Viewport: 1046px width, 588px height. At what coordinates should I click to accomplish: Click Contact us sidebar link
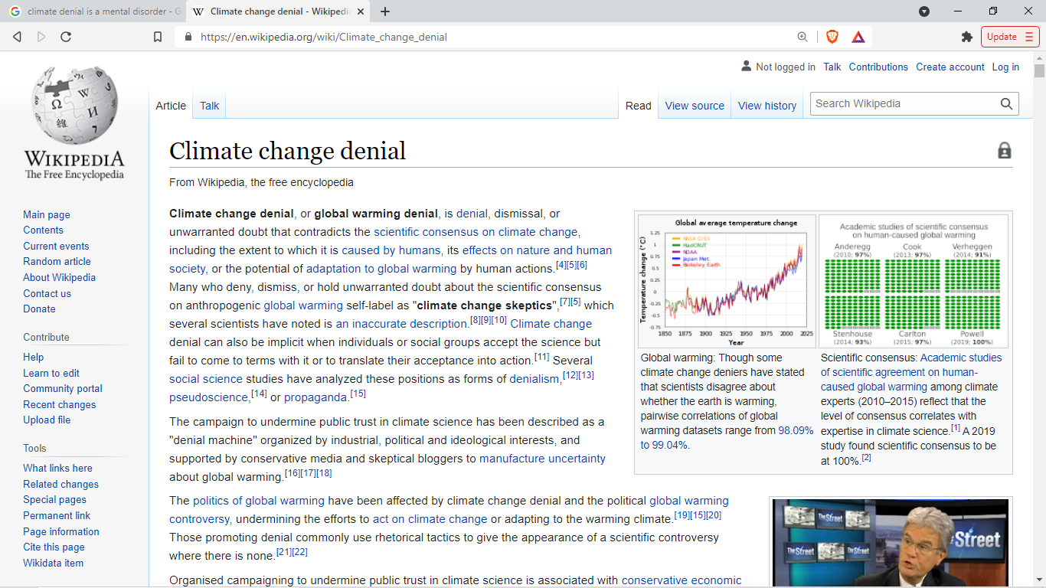click(x=47, y=294)
